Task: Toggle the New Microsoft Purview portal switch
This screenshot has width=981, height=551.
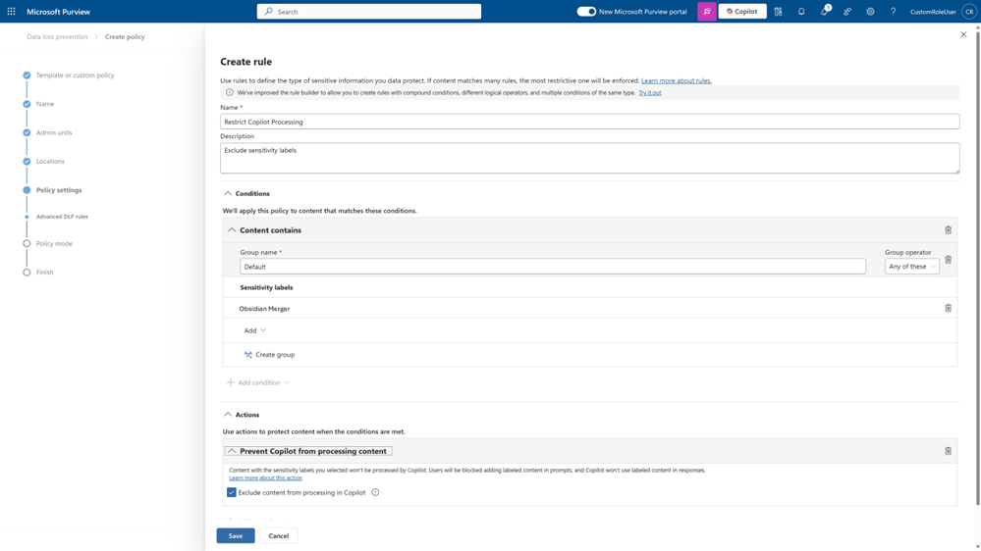Action: pos(586,11)
